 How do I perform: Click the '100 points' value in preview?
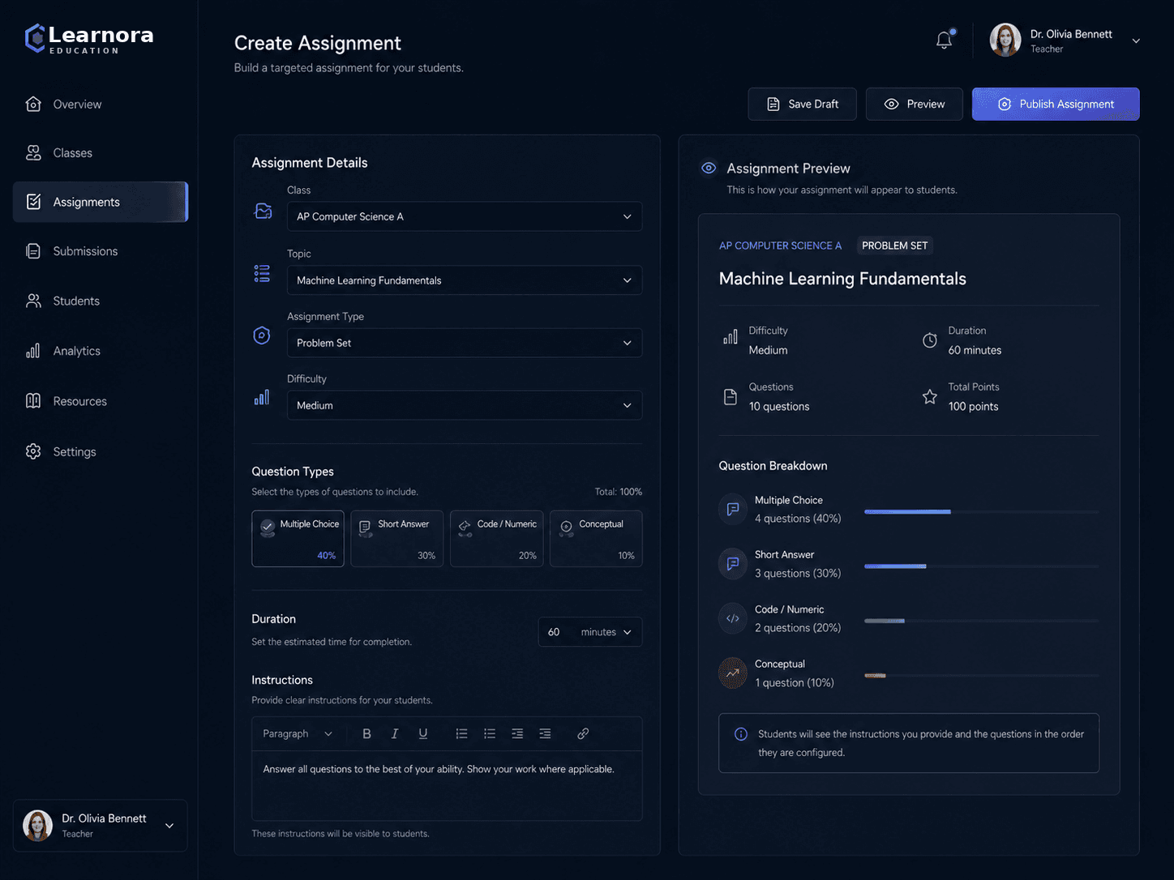click(973, 407)
